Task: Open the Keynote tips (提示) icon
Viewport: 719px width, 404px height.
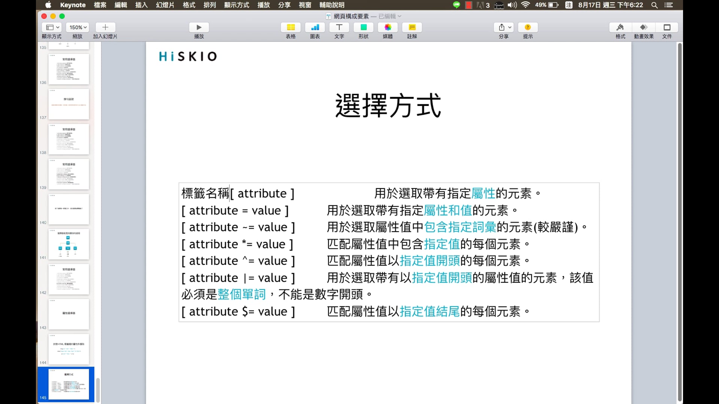Action: [x=528, y=27]
